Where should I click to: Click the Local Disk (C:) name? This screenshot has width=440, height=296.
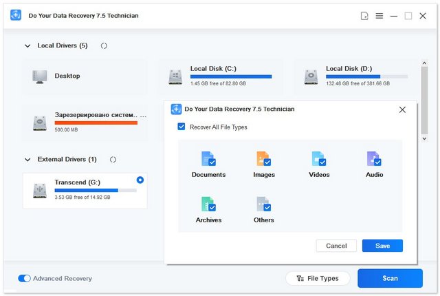[213, 69]
